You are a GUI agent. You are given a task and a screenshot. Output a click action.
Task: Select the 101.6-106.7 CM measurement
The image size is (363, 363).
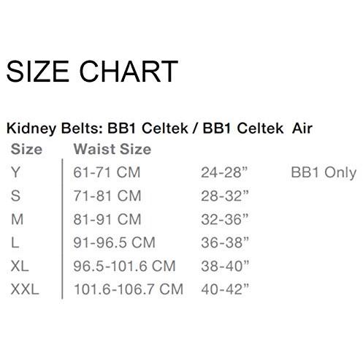click(x=129, y=289)
